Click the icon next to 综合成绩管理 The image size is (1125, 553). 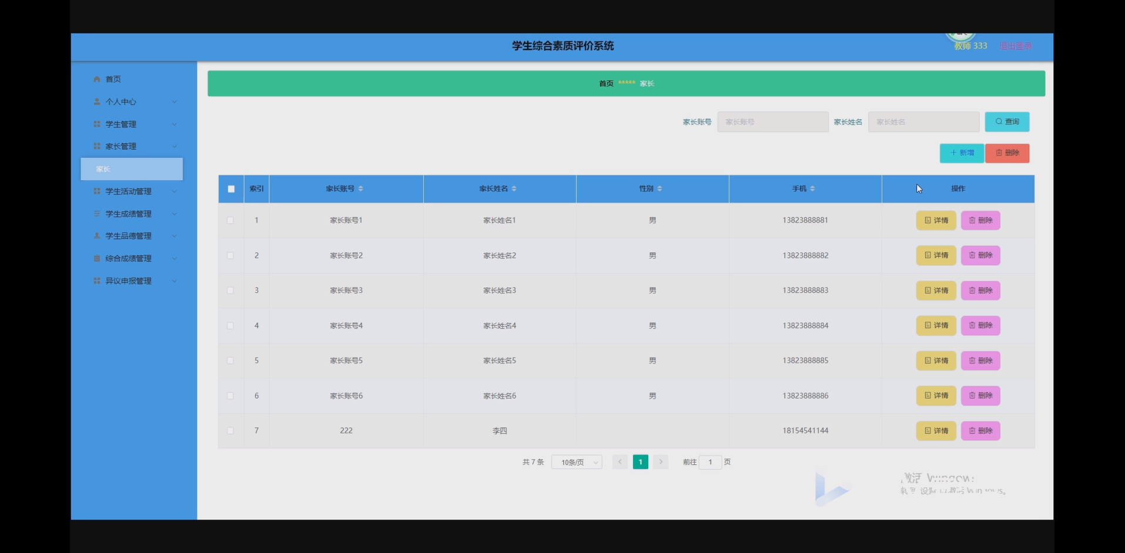pos(97,258)
